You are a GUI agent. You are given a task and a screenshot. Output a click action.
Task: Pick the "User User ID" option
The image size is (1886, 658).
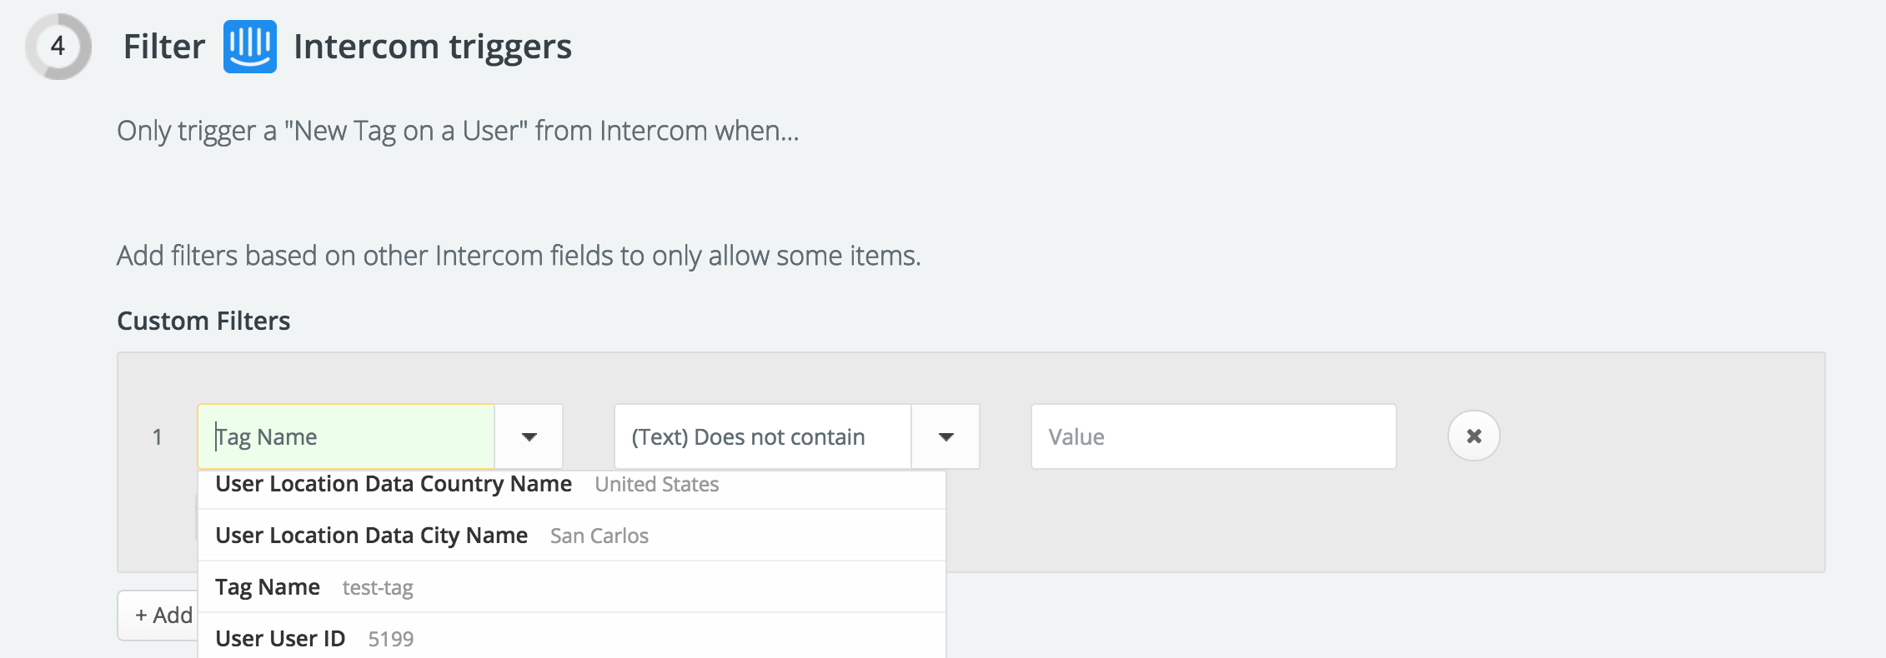[572, 636]
